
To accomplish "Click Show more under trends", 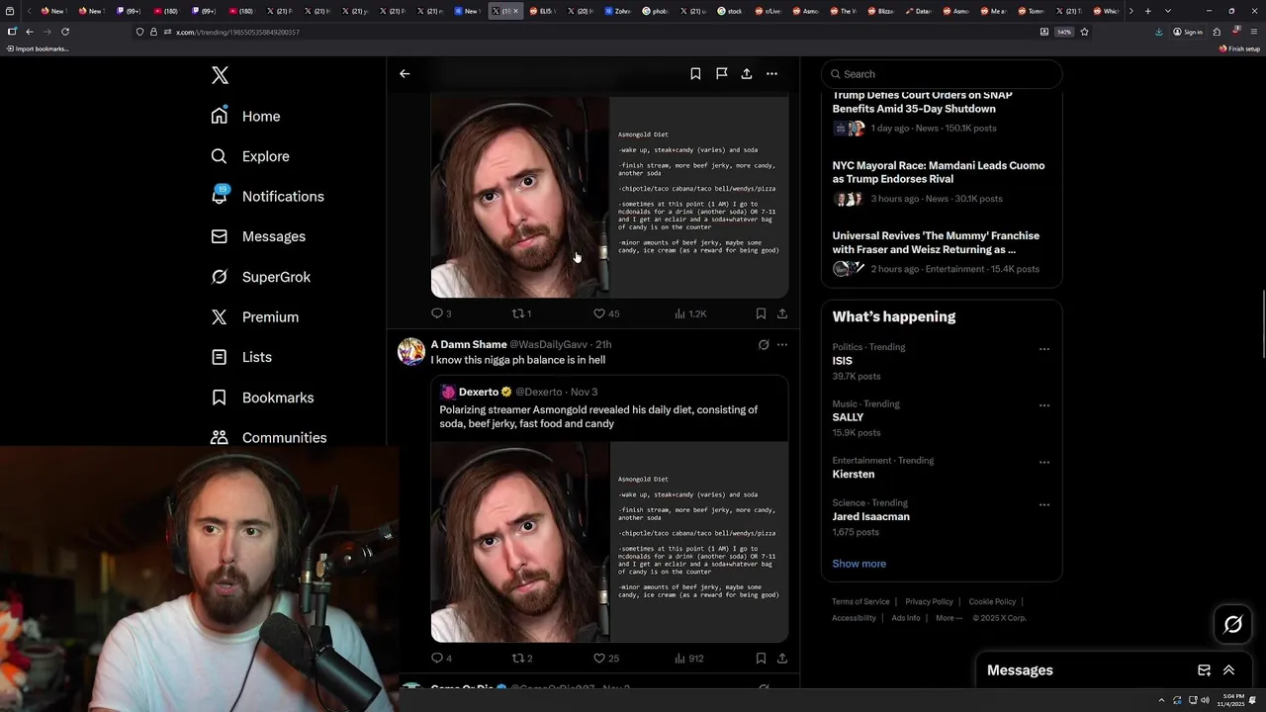I will point(859,564).
